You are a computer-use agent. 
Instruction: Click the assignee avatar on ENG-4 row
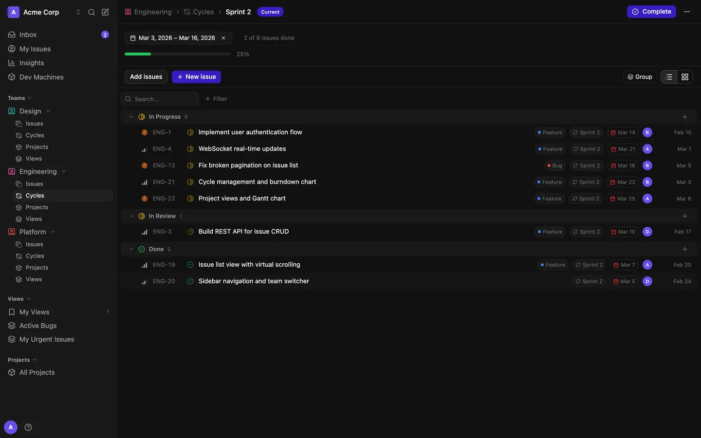tap(647, 149)
